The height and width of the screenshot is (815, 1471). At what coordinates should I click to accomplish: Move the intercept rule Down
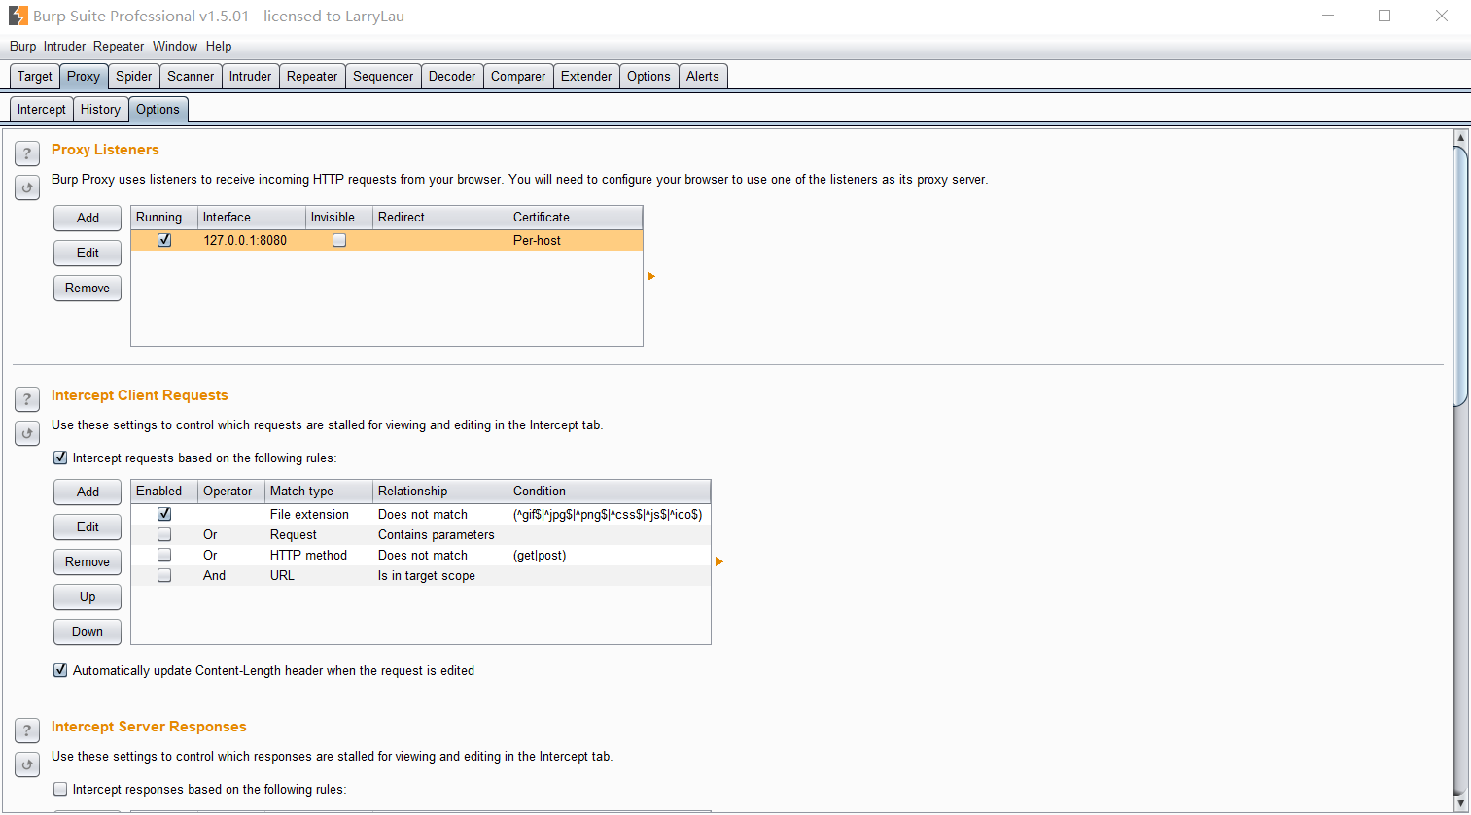point(88,631)
